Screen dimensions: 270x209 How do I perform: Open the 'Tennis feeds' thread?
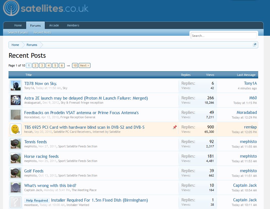(35, 142)
